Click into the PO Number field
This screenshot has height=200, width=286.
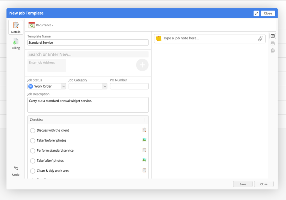[x=129, y=86]
